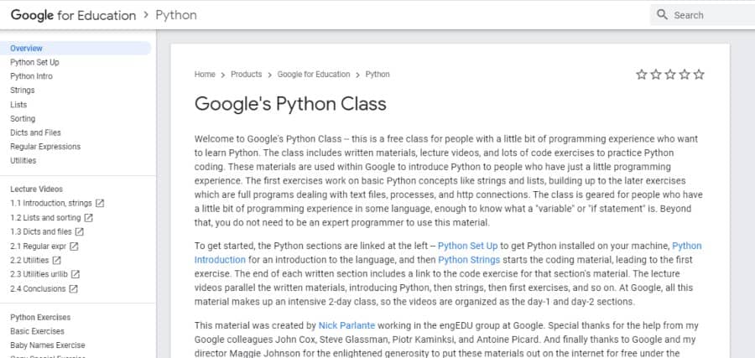Open the Strings sidebar page
Image resolution: width=755 pixels, height=358 pixels.
coord(22,90)
